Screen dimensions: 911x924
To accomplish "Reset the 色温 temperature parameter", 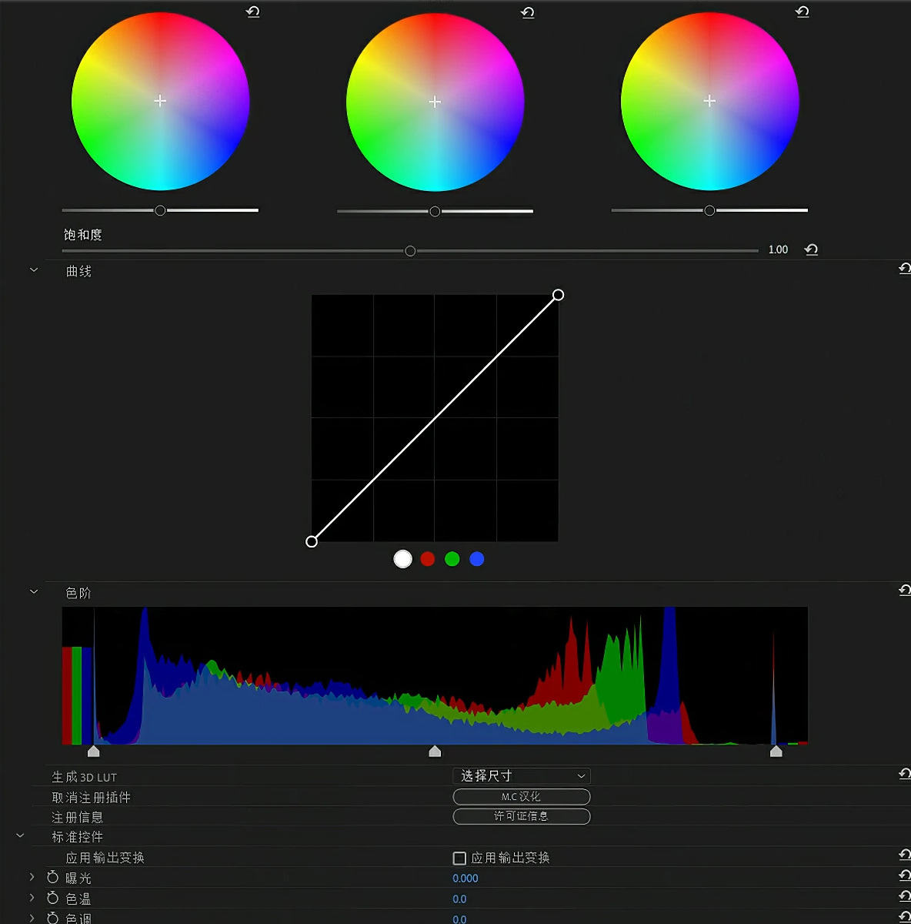I will point(905,896).
